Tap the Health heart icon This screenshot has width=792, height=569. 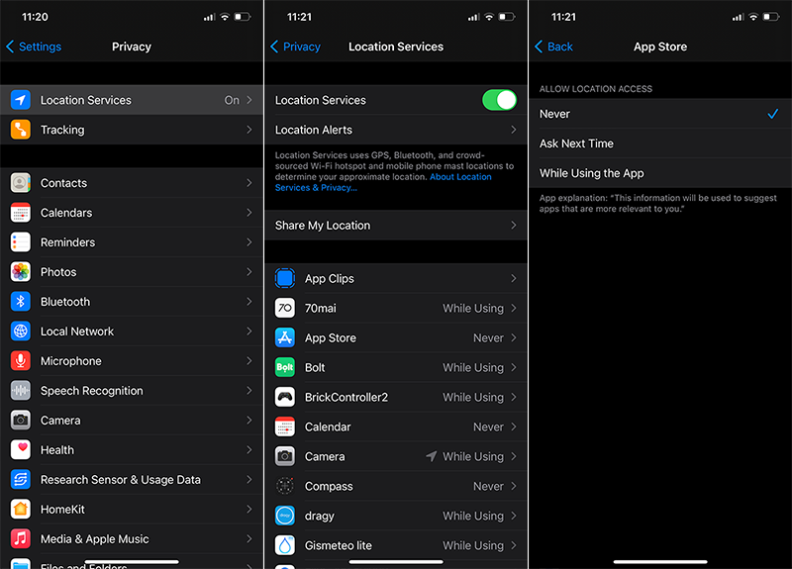pos(21,450)
